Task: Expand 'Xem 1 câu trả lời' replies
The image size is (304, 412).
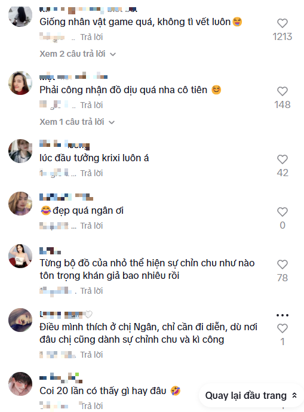Action: [77, 122]
